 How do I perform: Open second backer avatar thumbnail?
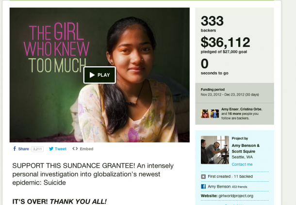(214, 114)
